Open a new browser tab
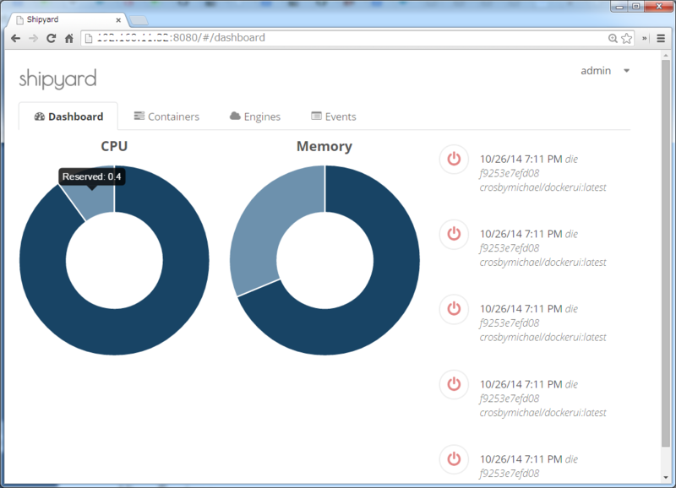 [x=139, y=20]
